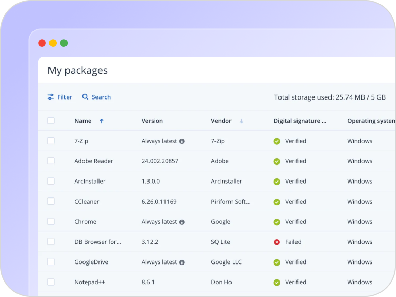
Task: Click the Version column header
Action: pos(152,121)
